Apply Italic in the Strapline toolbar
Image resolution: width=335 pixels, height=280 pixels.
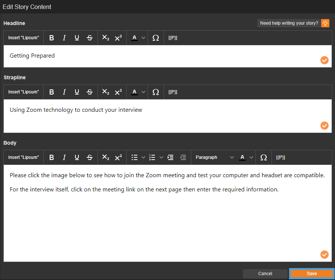click(x=64, y=92)
